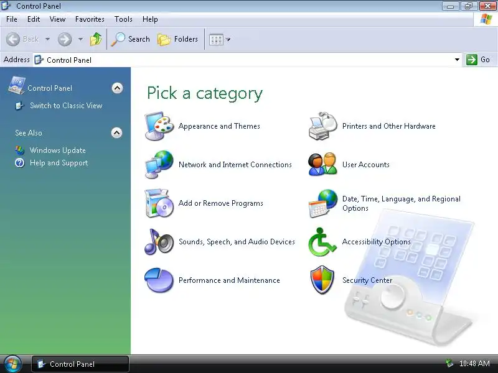Click the User Accounts people icon
Viewport: 498px width, 373px height.
(322, 164)
